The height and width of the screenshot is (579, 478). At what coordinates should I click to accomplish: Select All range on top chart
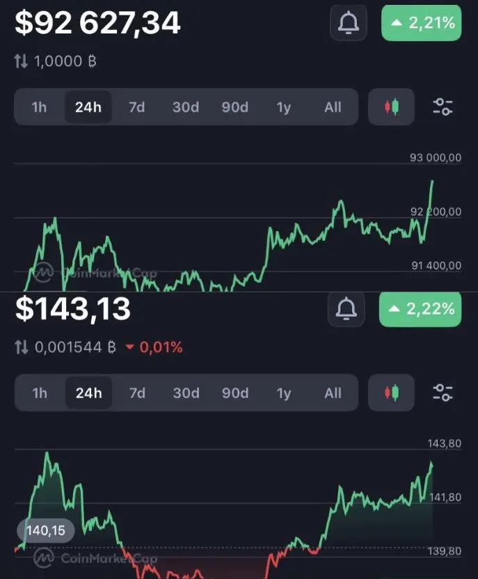pyautogui.click(x=333, y=107)
